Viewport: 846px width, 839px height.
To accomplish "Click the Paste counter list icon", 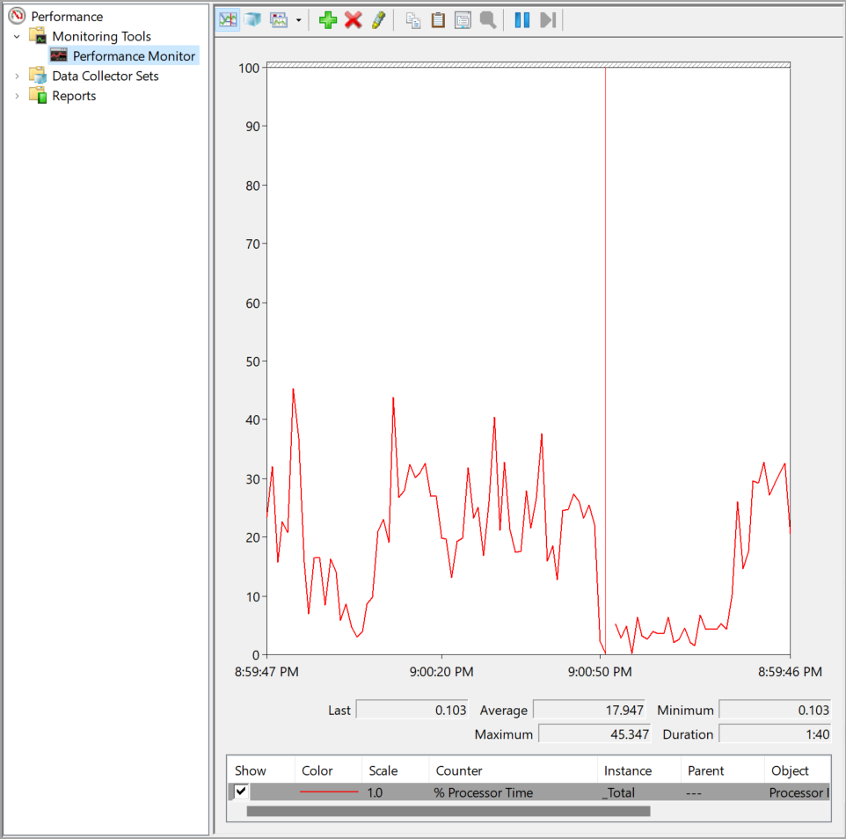I will [x=437, y=19].
